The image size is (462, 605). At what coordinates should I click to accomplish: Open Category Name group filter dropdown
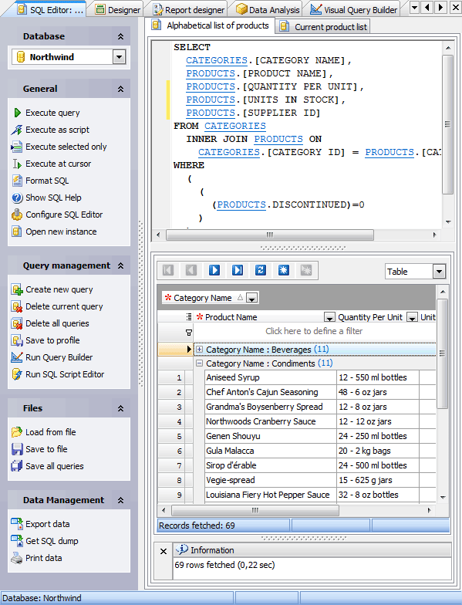pyautogui.click(x=251, y=298)
